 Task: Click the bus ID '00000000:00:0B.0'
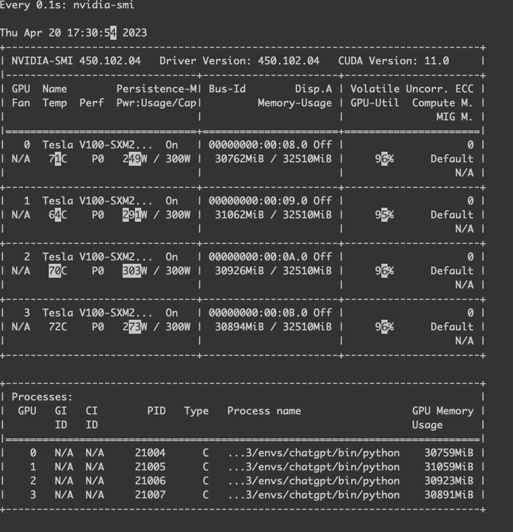coord(258,313)
